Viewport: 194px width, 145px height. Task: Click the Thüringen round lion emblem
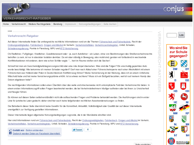171,141
